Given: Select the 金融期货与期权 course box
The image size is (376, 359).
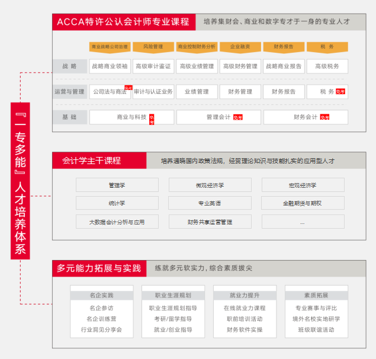Looking at the screenshot, I should 303,203.
